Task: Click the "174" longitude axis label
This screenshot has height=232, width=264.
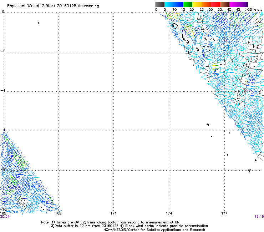Action: [x=169, y=213]
